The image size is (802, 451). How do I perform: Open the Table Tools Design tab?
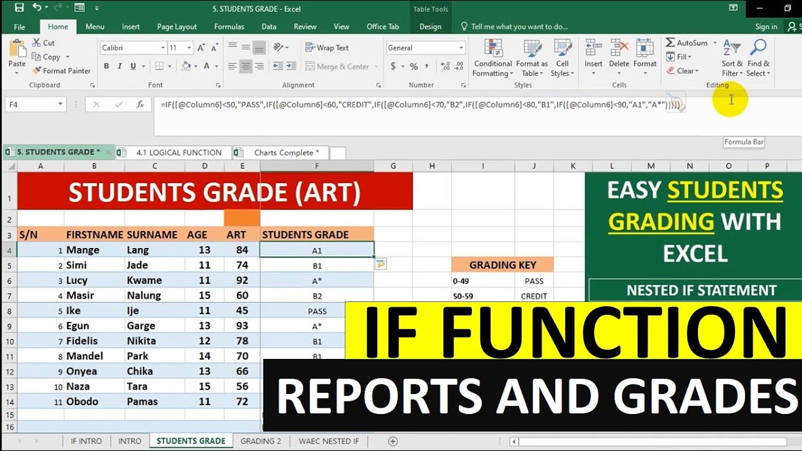[430, 27]
